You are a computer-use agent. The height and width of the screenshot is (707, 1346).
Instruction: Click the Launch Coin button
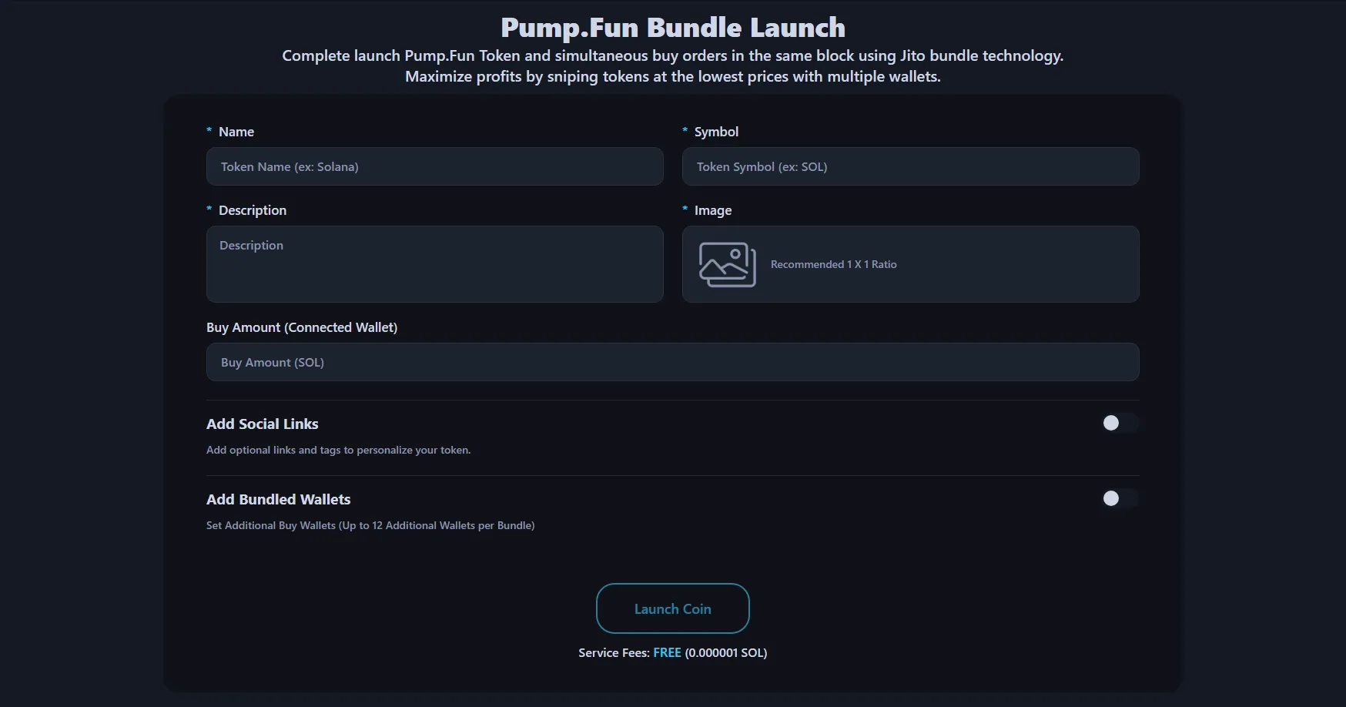coord(672,608)
